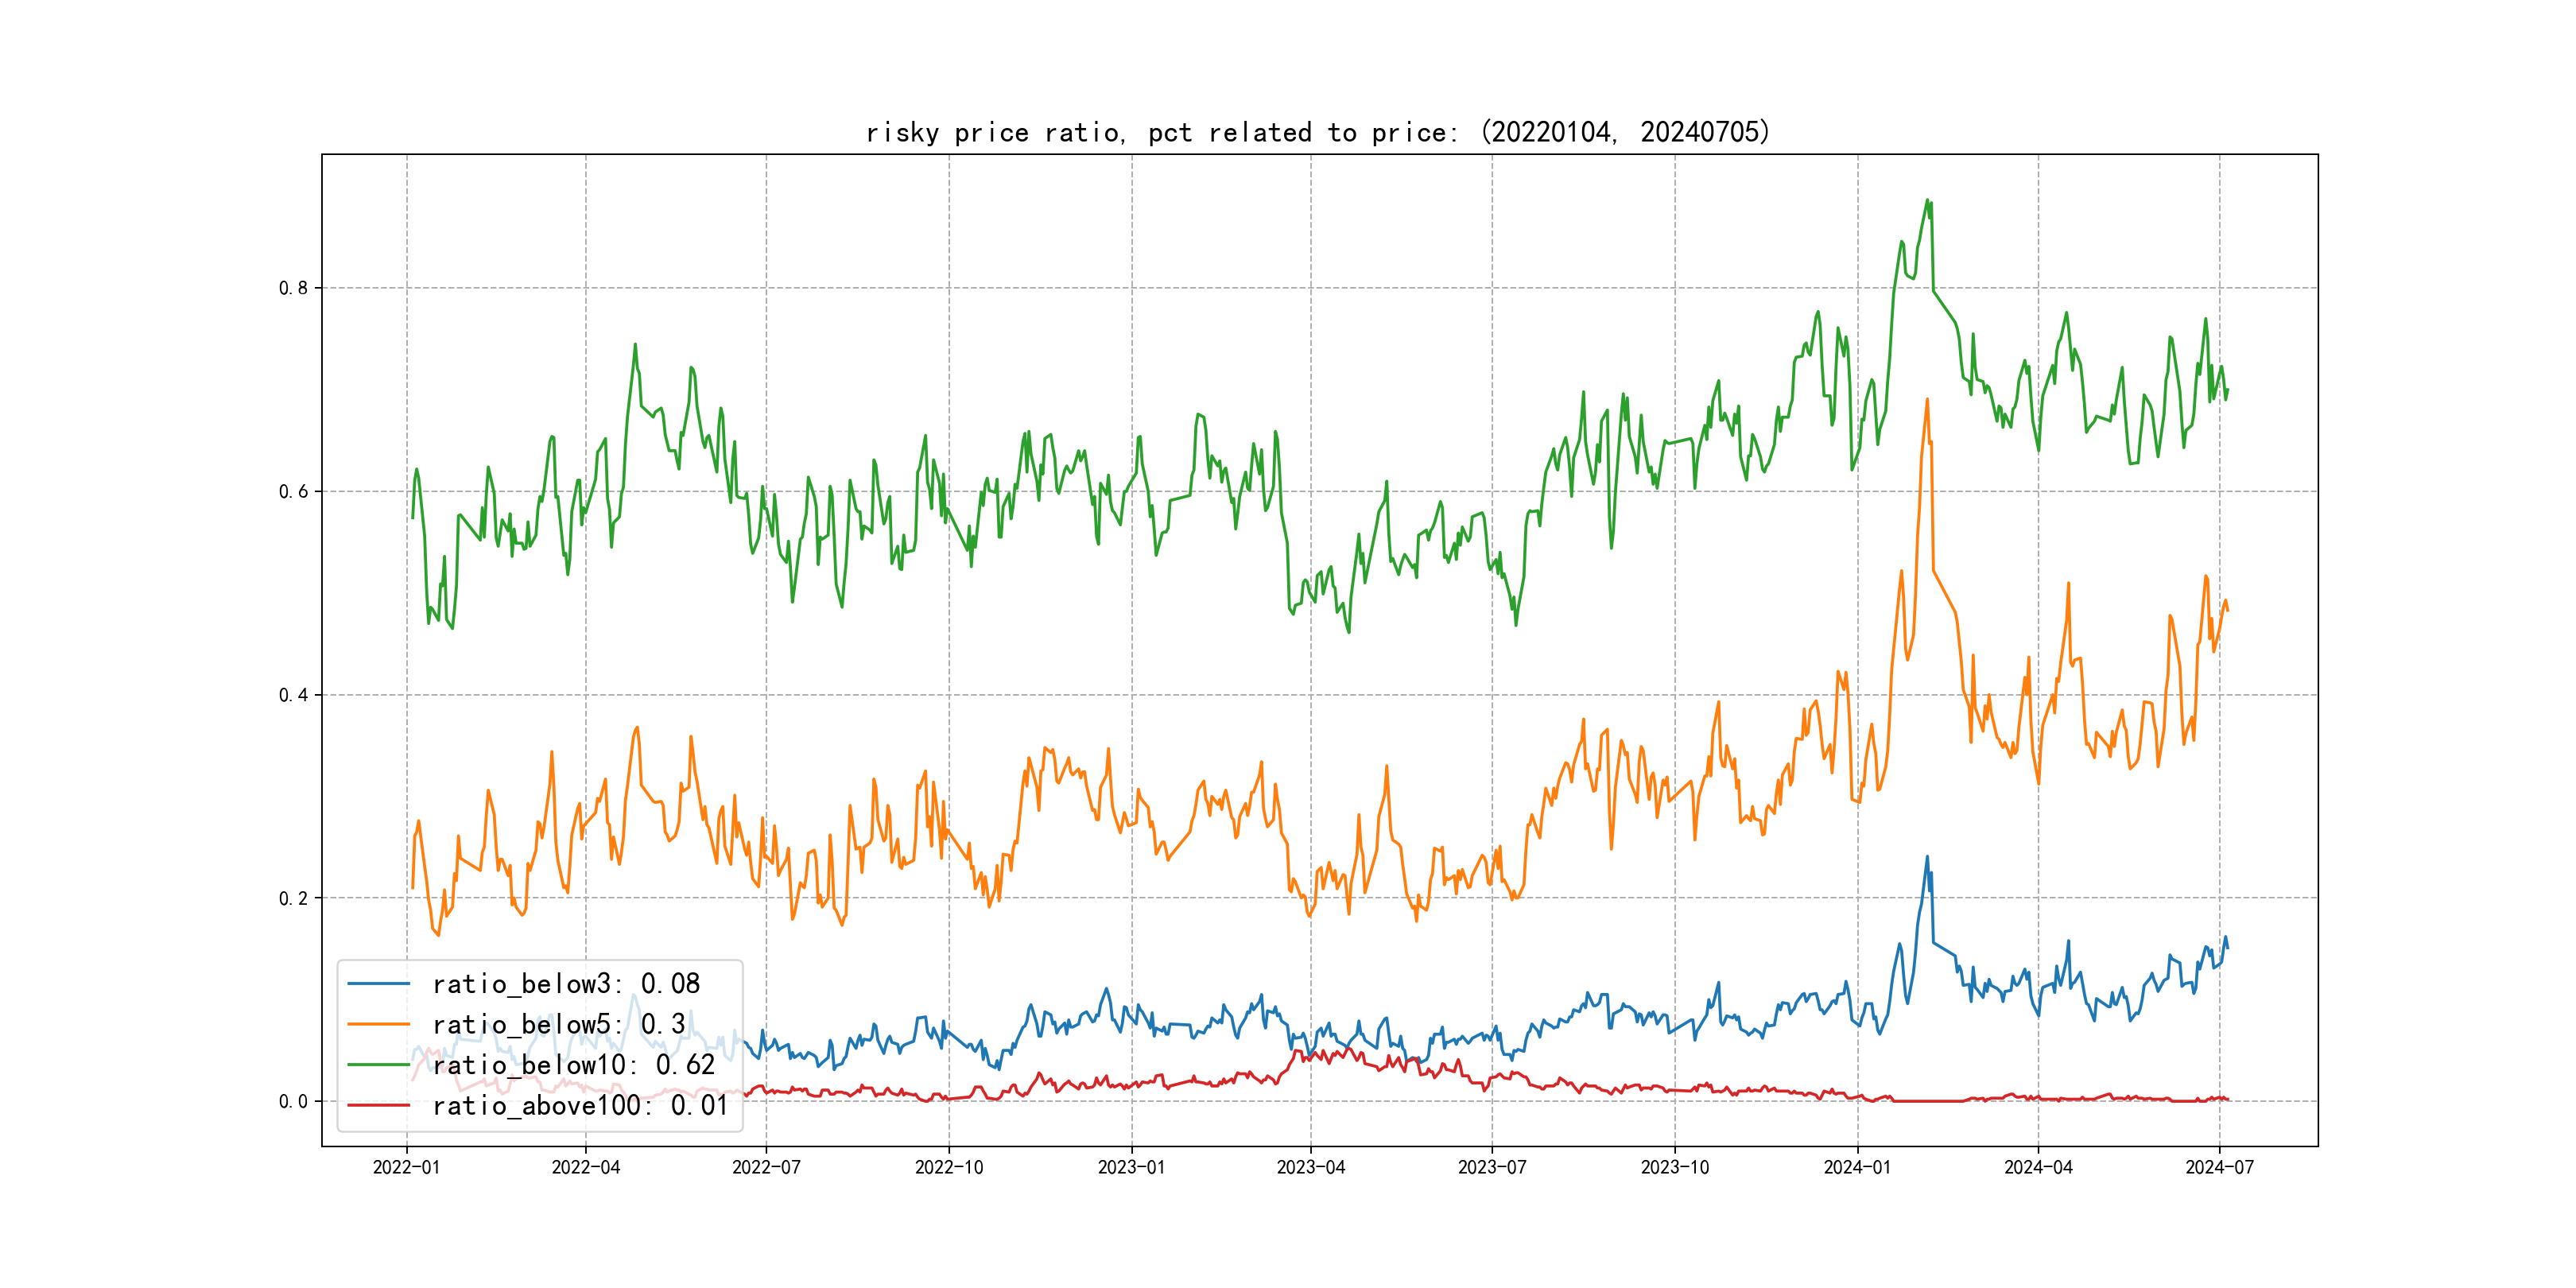
Task: Select the 'ratio_below5: 0.3' legend label
Action: [558, 1024]
